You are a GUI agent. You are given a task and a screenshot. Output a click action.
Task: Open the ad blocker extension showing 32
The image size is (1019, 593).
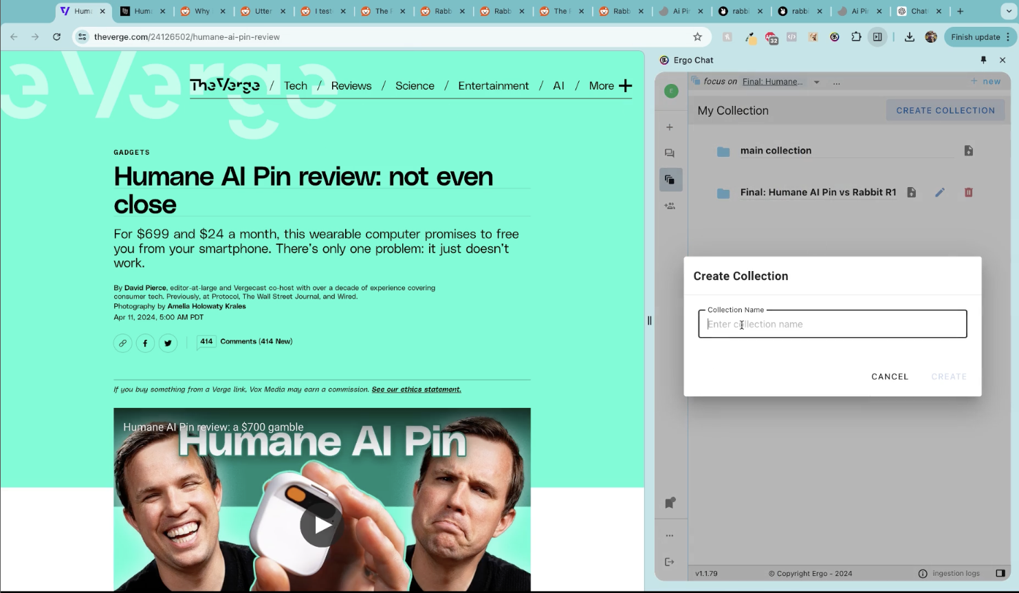click(771, 38)
